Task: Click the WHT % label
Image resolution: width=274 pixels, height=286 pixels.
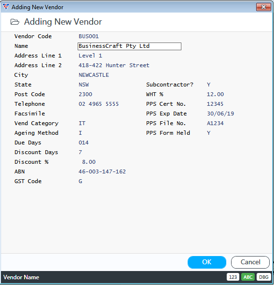Action: click(155, 94)
